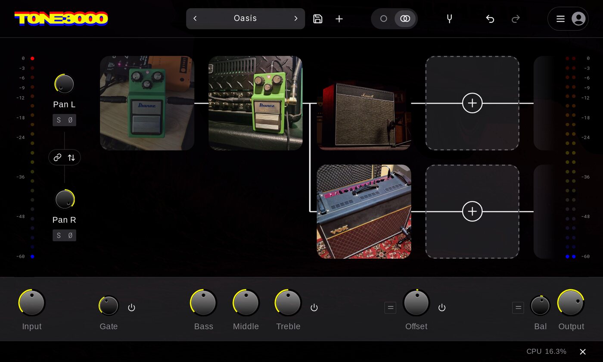603x362 pixels.
Task: Open the hamburger menu
Action: (x=560, y=19)
